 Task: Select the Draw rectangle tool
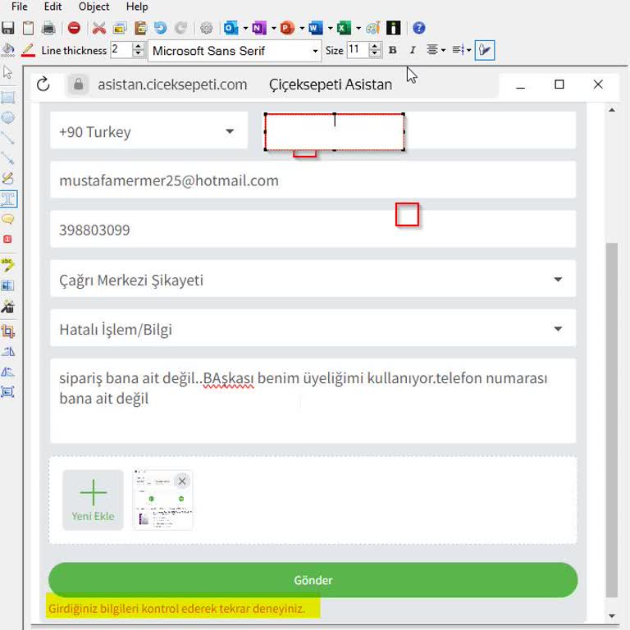pos(8,98)
